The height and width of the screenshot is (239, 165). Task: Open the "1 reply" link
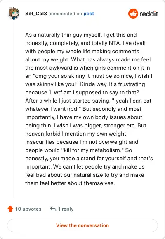pos(66,209)
